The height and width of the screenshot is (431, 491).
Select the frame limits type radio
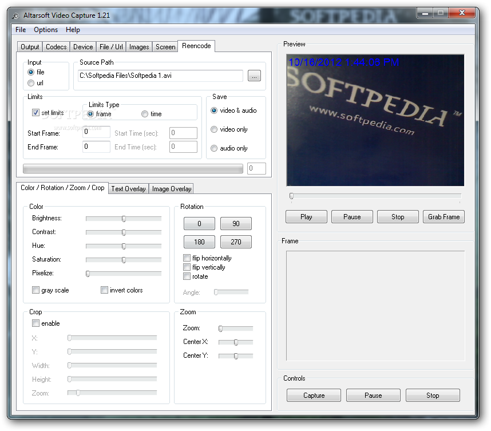click(x=90, y=114)
